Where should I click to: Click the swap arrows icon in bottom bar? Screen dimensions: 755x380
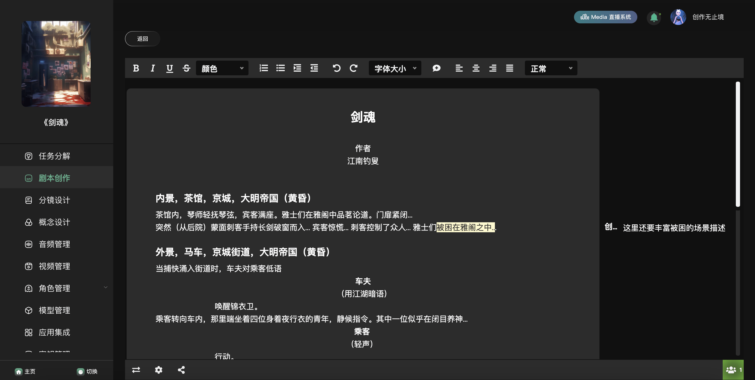(136, 370)
